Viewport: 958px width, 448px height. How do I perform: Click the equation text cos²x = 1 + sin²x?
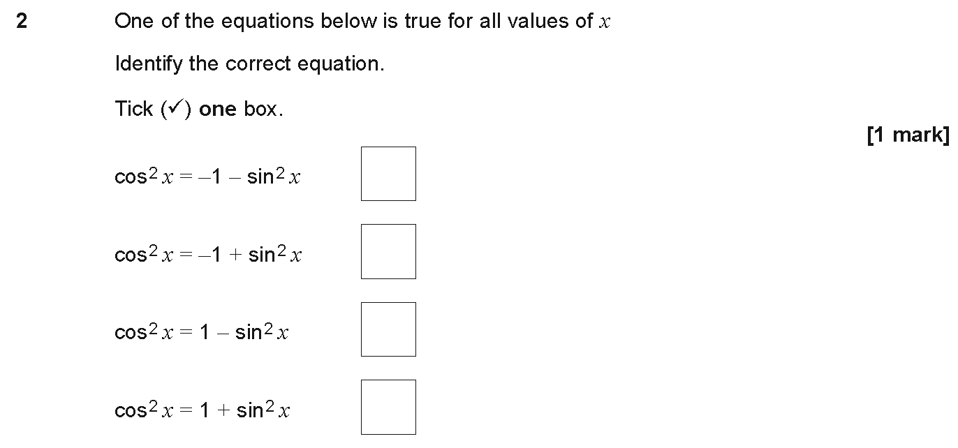[202, 410]
